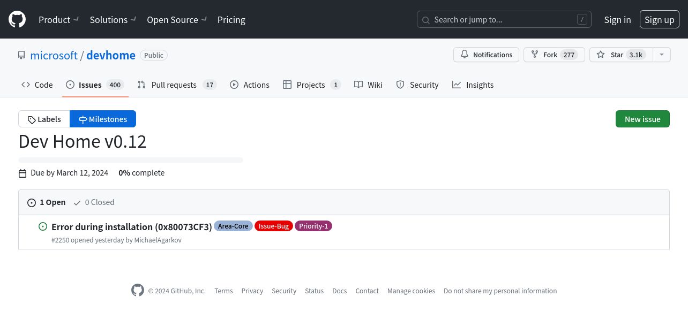The height and width of the screenshot is (319, 688).
Task: Click the Issues tab circle icon
Action: click(x=70, y=85)
